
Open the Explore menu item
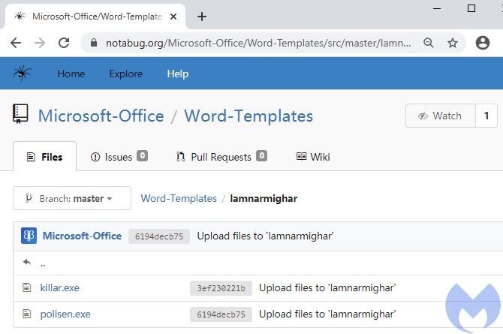[125, 74]
